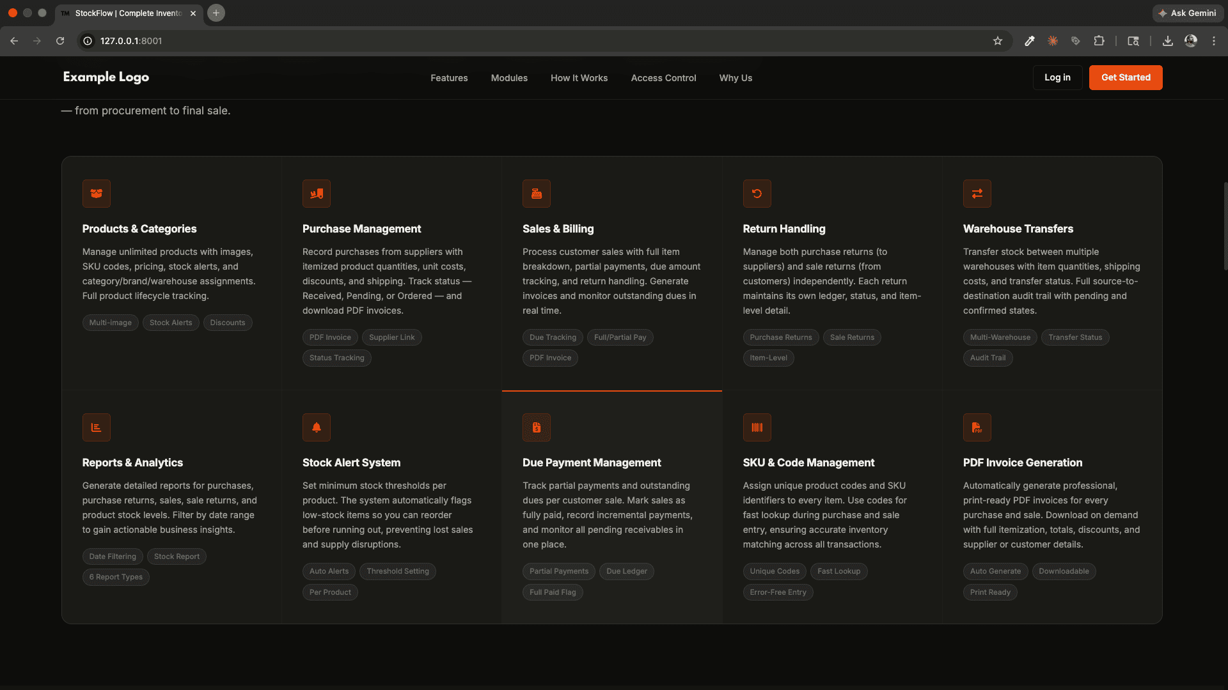Click the Partial Payments tag
Viewport: 1228px width, 690px height.
[x=558, y=571]
